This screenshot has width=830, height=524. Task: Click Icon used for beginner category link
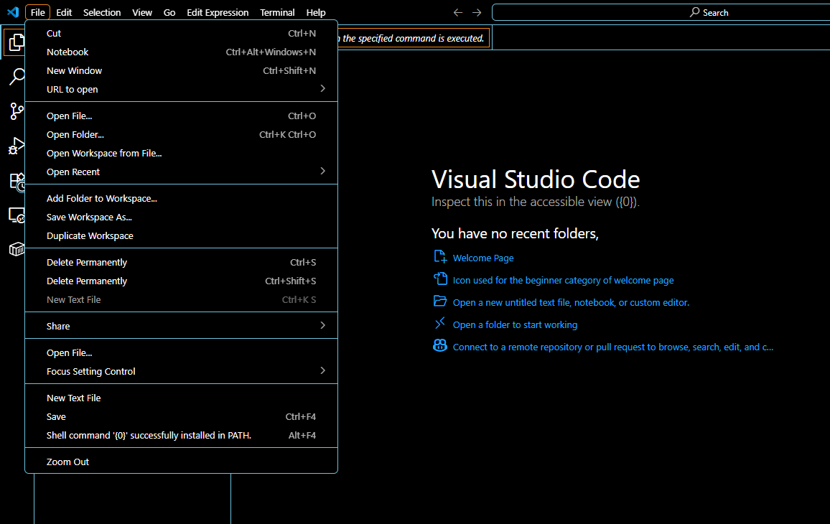point(563,280)
